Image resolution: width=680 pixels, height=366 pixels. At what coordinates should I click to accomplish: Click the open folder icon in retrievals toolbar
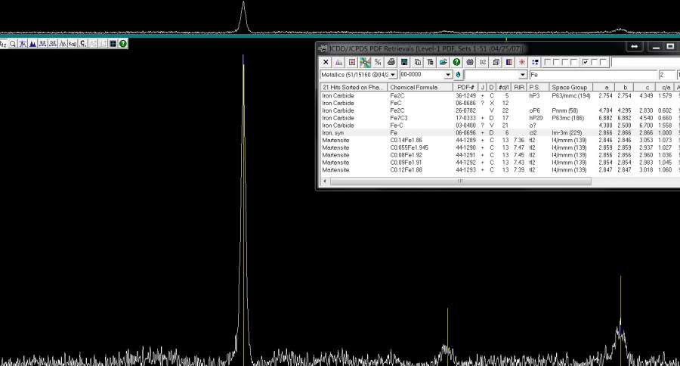444,62
